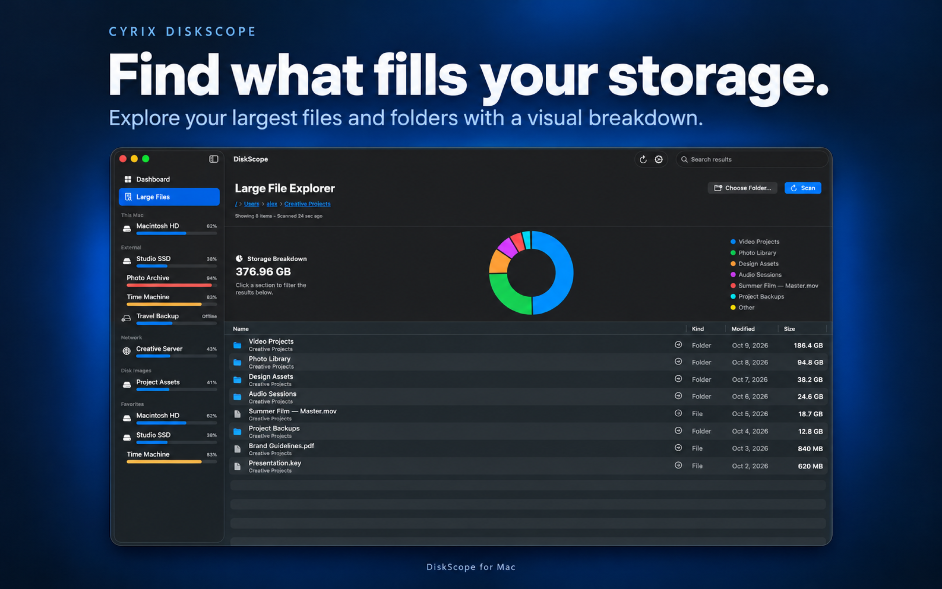
Task: Click the Project Backups folder icon
Action: [237, 431]
